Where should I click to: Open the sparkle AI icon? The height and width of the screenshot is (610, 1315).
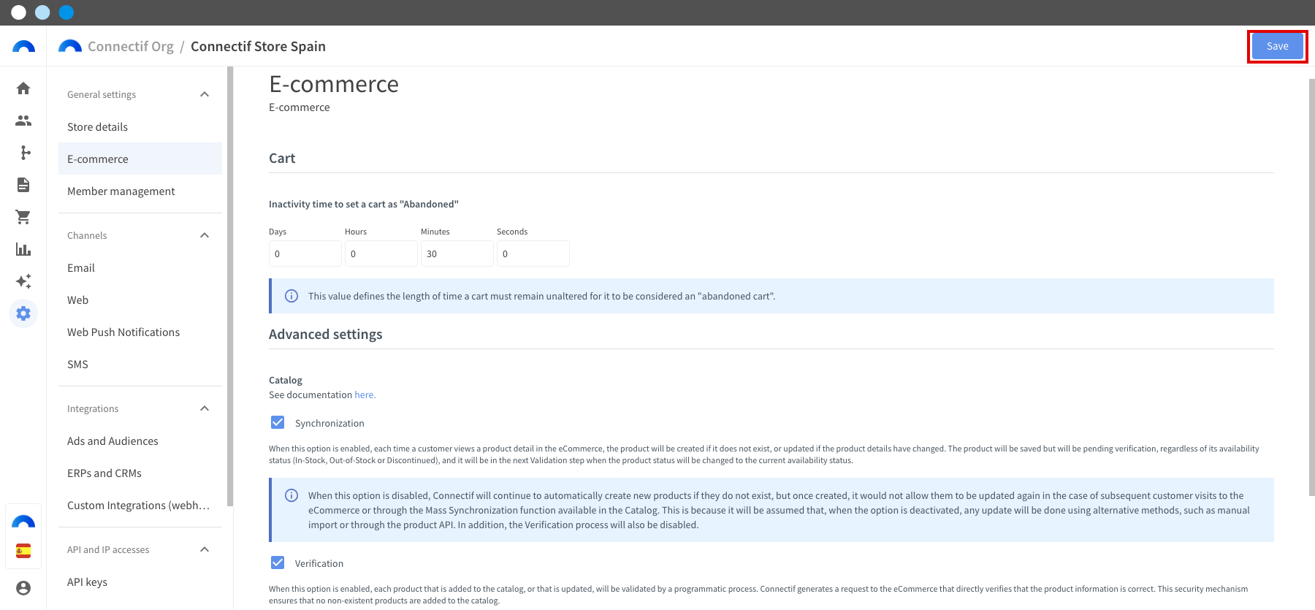point(23,281)
